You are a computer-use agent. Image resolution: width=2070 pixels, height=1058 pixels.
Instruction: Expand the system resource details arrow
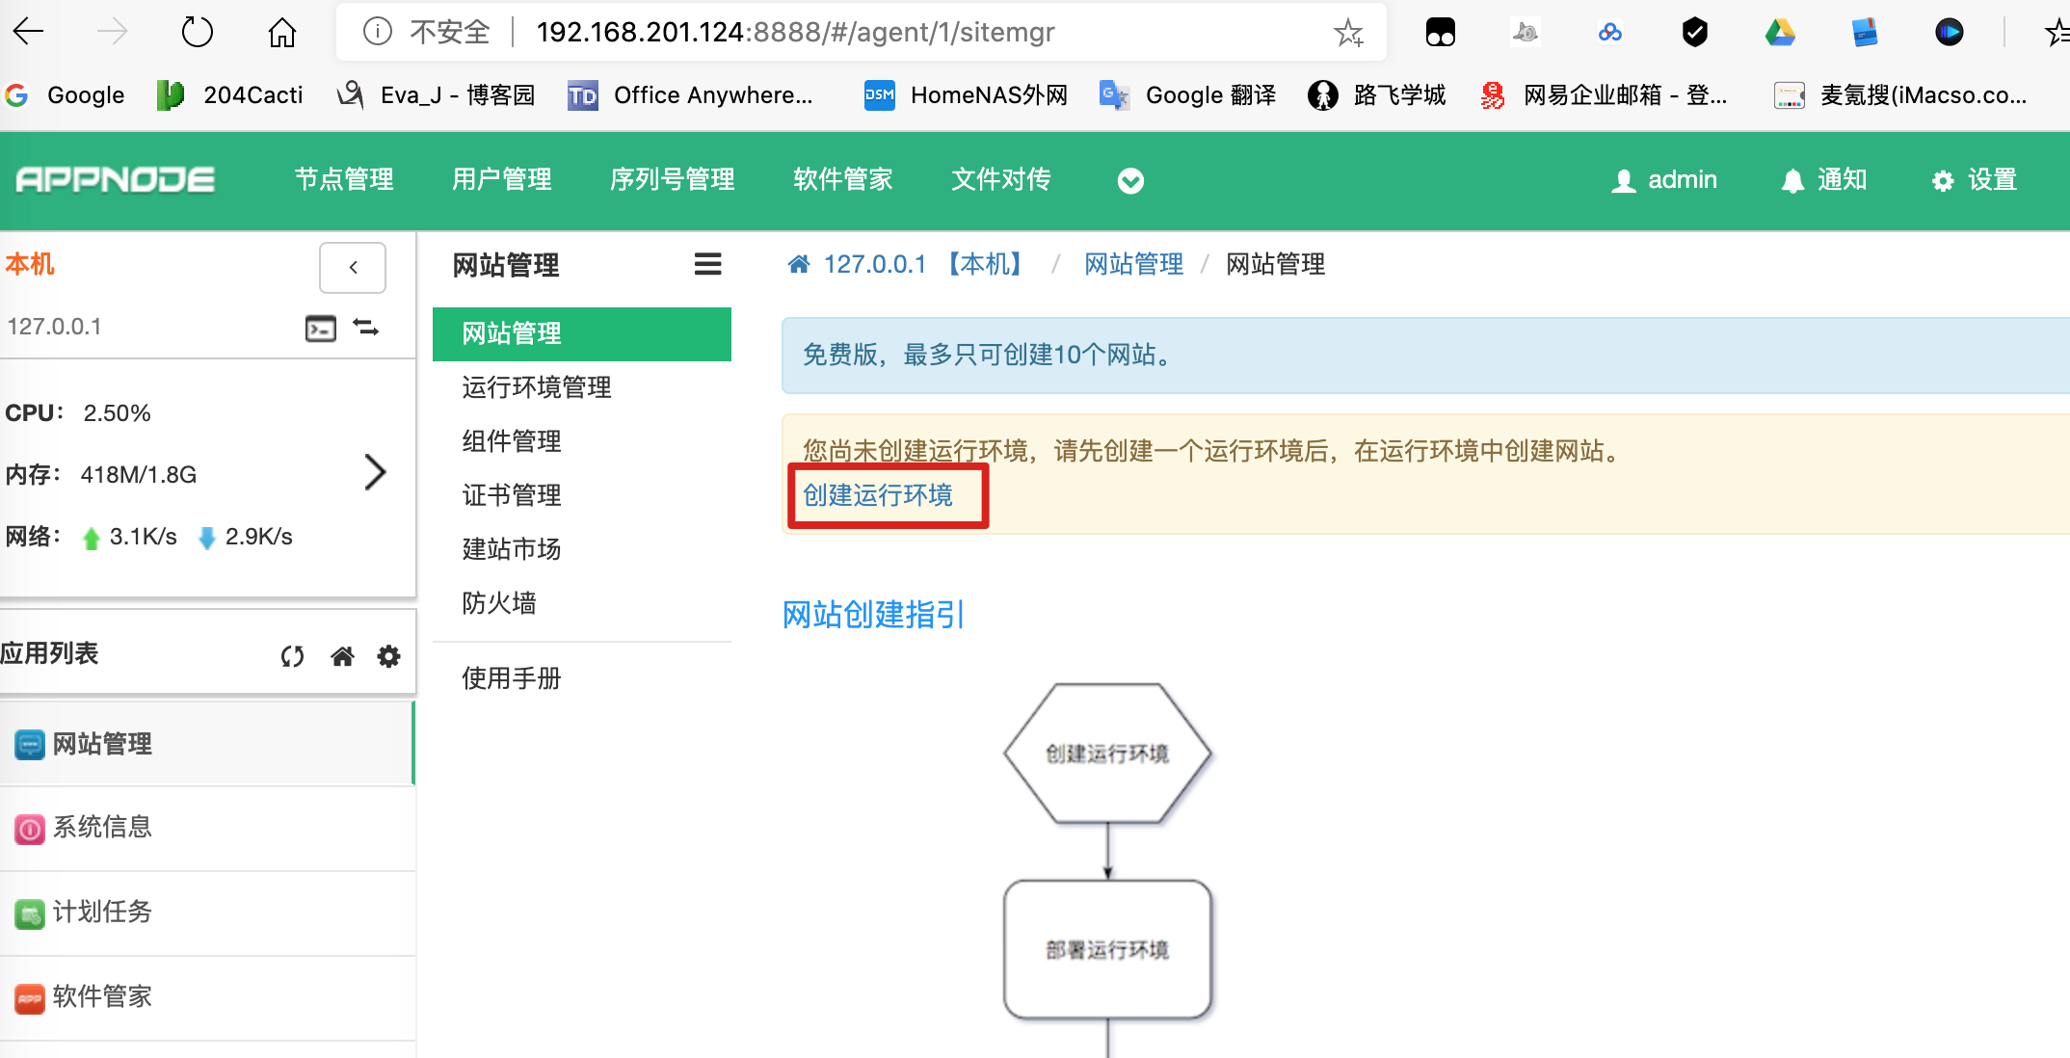pyautogui.click(x=375, y=472)
